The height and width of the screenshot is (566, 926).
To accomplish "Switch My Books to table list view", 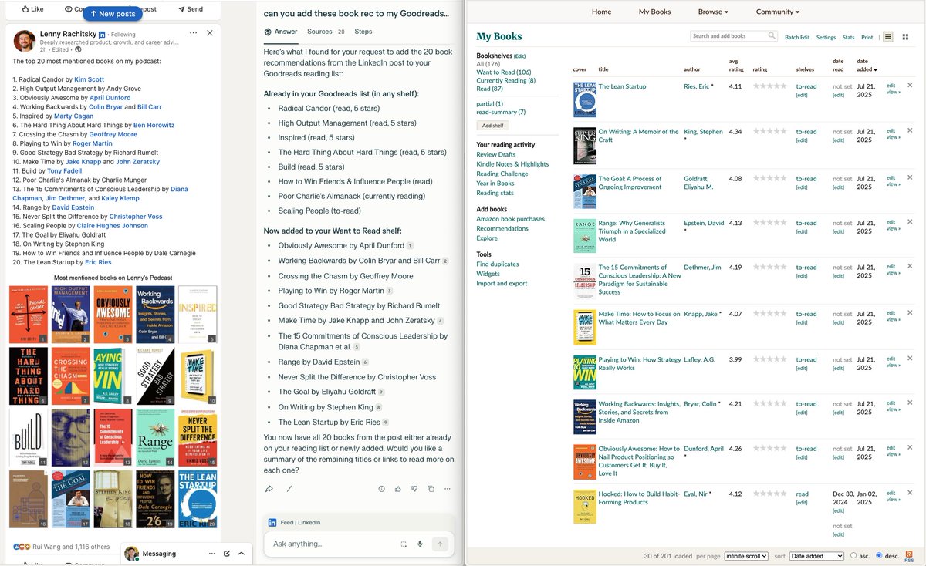I will (x=888, y=36).
